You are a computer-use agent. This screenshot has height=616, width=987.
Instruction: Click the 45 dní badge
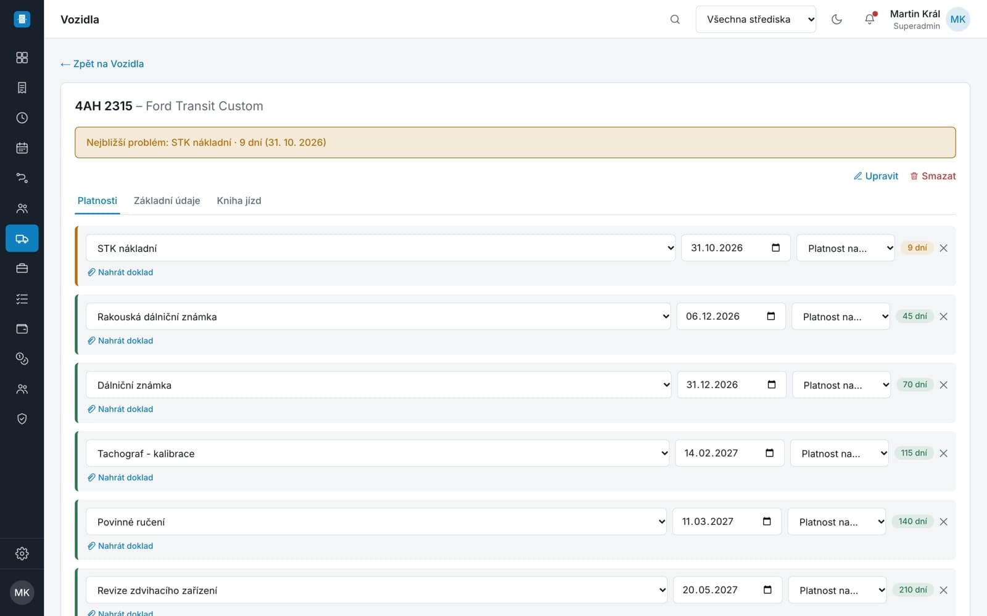pyautogui.click(x=914, y=316)
